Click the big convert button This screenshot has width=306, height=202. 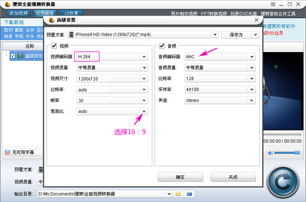click(283, 182)
